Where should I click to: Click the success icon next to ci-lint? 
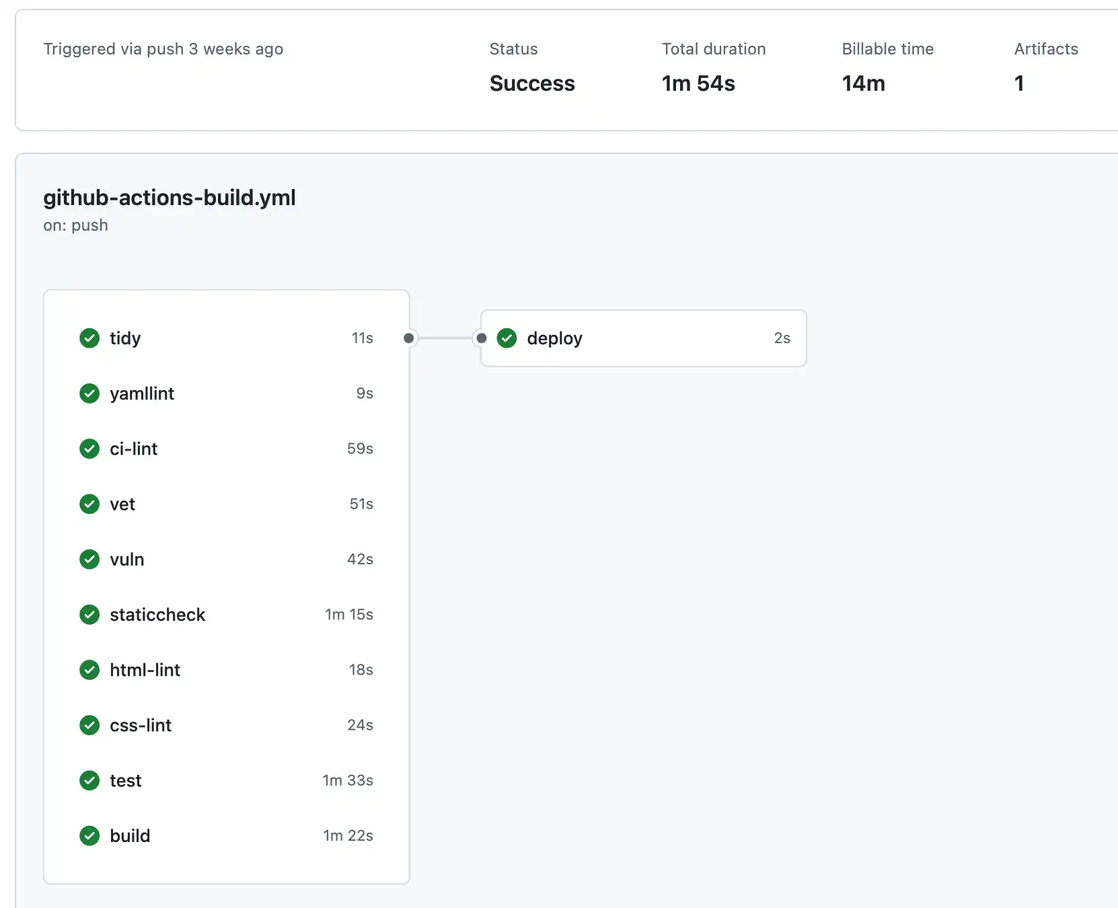coord(89,449)
